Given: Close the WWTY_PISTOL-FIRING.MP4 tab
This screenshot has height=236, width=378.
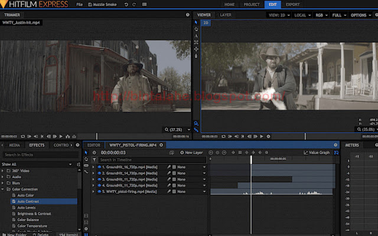Looking at the screenshot, I should pyautogui.click(x=161, y=145).
